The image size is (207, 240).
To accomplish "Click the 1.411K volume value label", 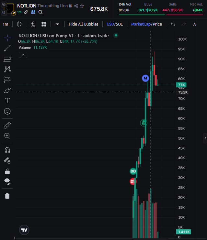I will pos(184,232).
